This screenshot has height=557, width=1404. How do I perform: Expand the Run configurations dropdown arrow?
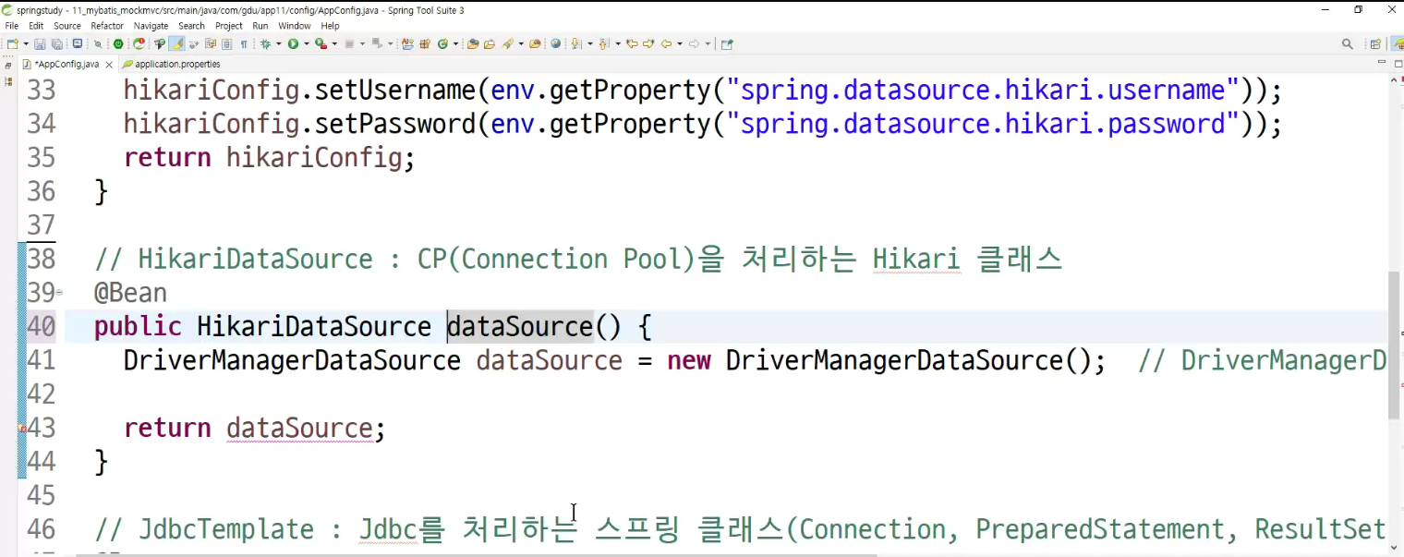click(x=307, y=43)
